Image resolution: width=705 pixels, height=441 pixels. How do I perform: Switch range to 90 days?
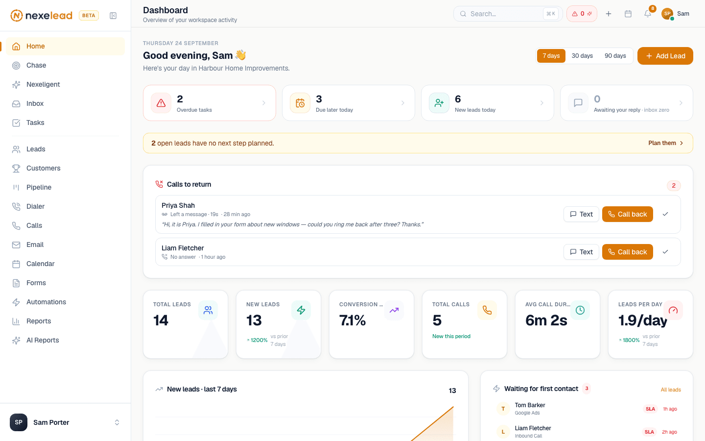pos(615,56)
